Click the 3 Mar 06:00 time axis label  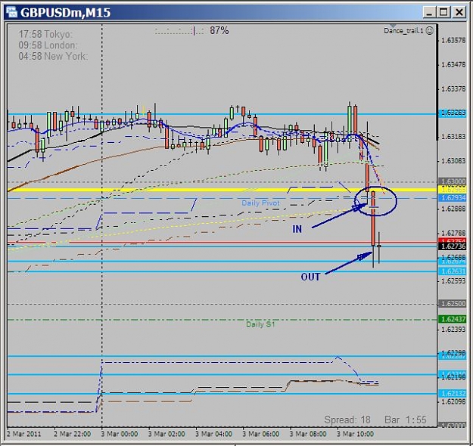point(261,434)
